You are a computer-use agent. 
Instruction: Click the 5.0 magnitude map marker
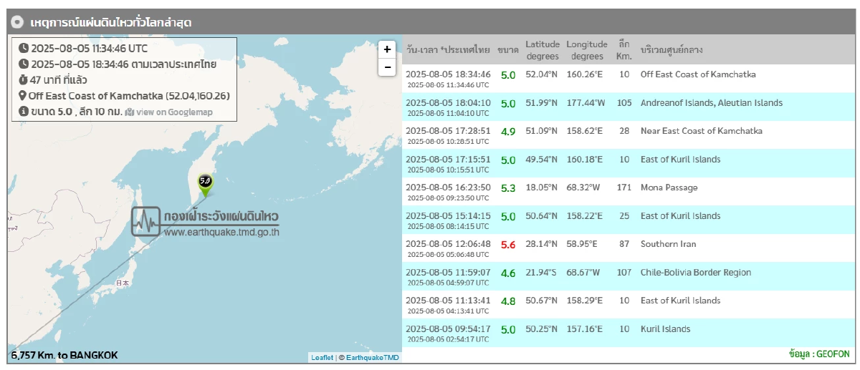[x=205, y=185]
